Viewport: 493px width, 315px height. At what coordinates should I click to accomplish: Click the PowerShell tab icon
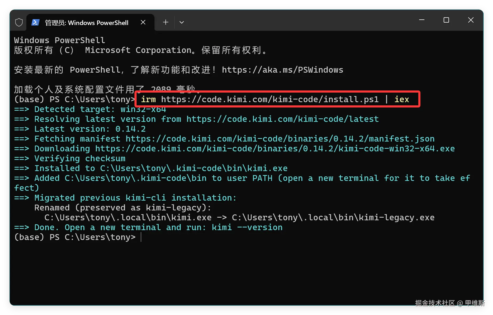(35, 22)
